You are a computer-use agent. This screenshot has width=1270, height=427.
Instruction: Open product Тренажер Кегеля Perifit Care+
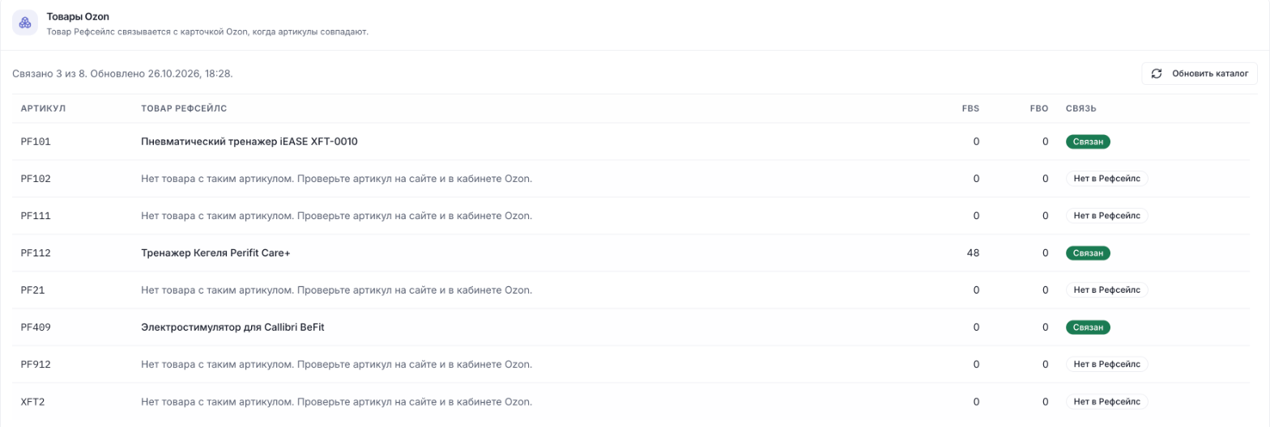(215, 253)
